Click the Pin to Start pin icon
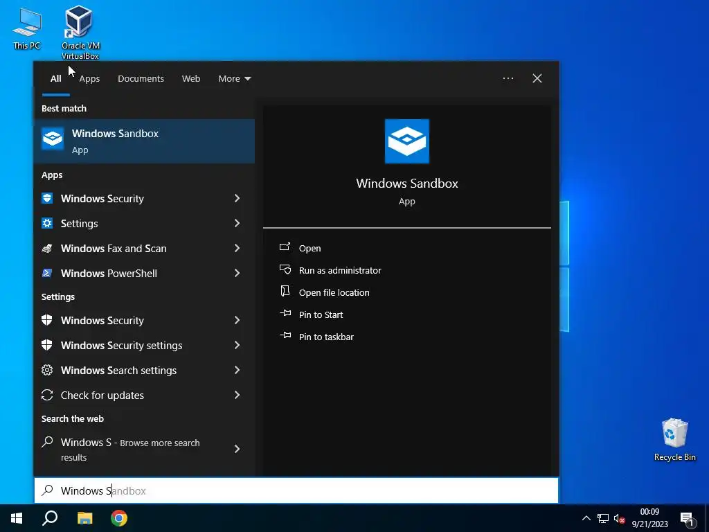Image resolution: width=709 pixels, height=532 pixels. click(285, 313)
